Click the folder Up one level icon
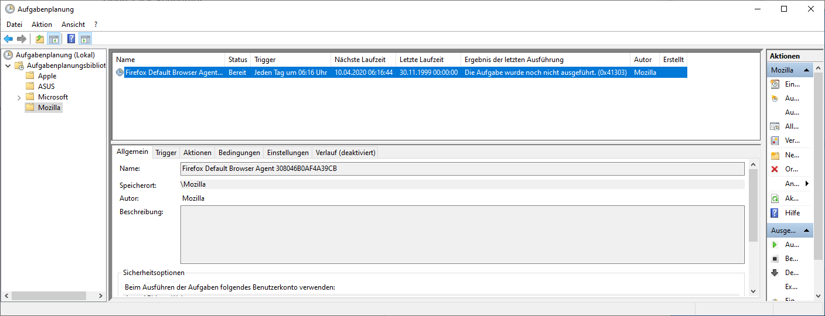825x316 pixels. [39, 39]
